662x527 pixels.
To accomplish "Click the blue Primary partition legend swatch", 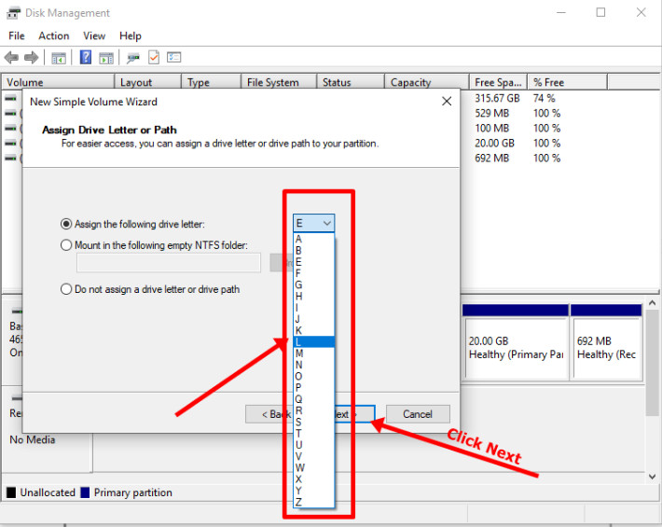I will click(85, 492).
